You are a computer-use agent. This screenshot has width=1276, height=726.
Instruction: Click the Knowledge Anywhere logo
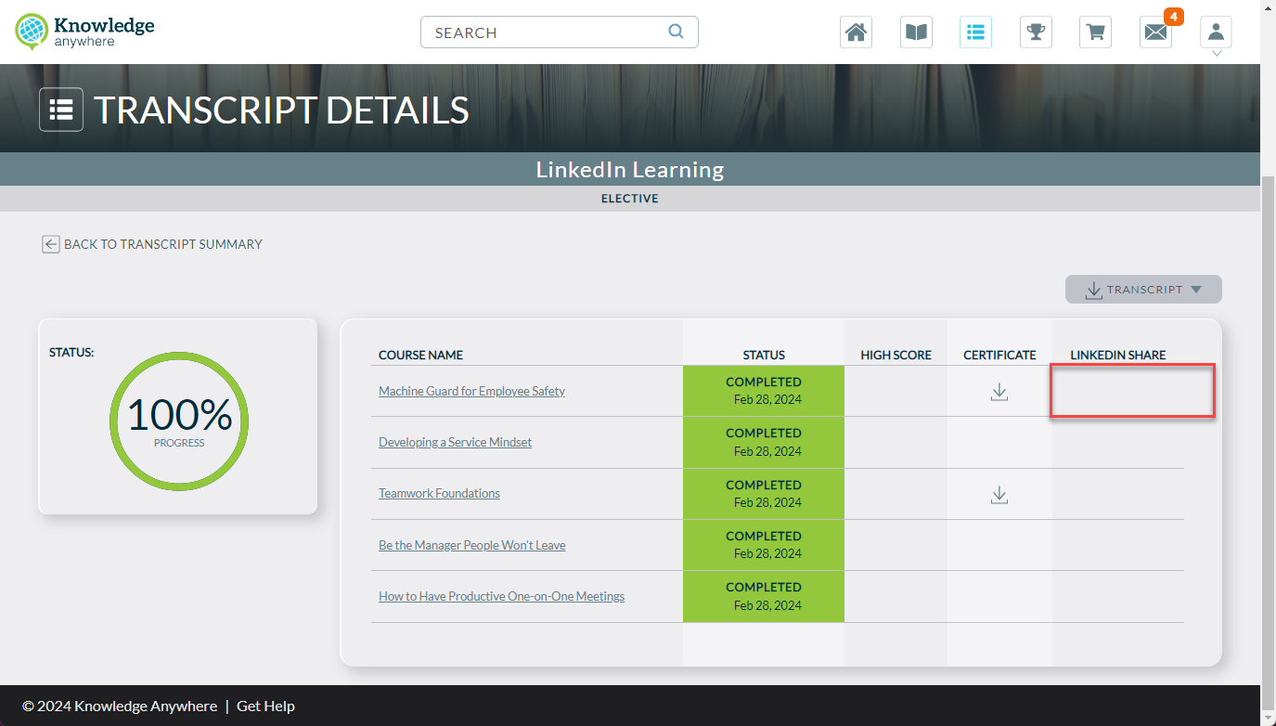tap(85, 32)
